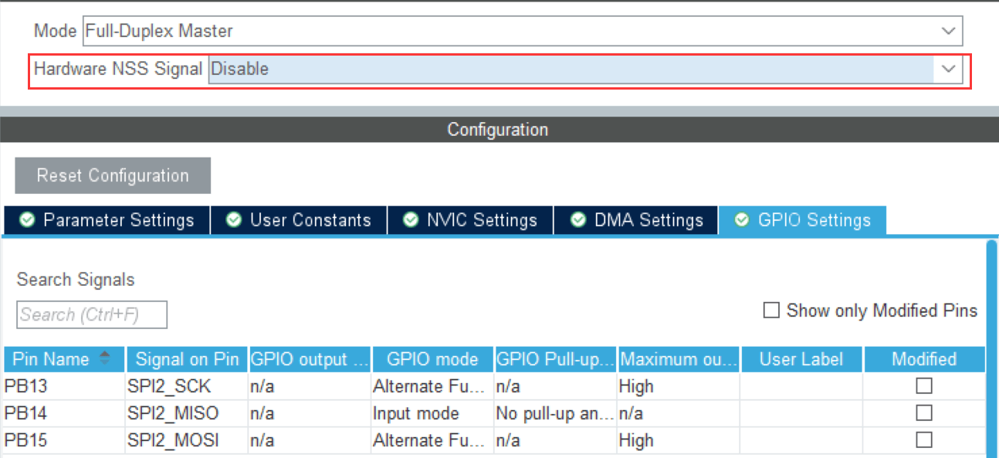Viewport: 999px width, 458px height.
Task: Toggle Modified checkbox for PB15 row
Action: [x=923, y=440]
